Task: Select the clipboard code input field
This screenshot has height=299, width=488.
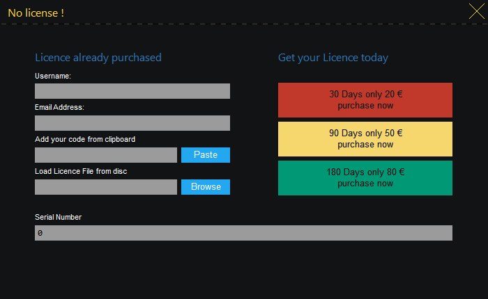Action: click(x=106, y=155)
